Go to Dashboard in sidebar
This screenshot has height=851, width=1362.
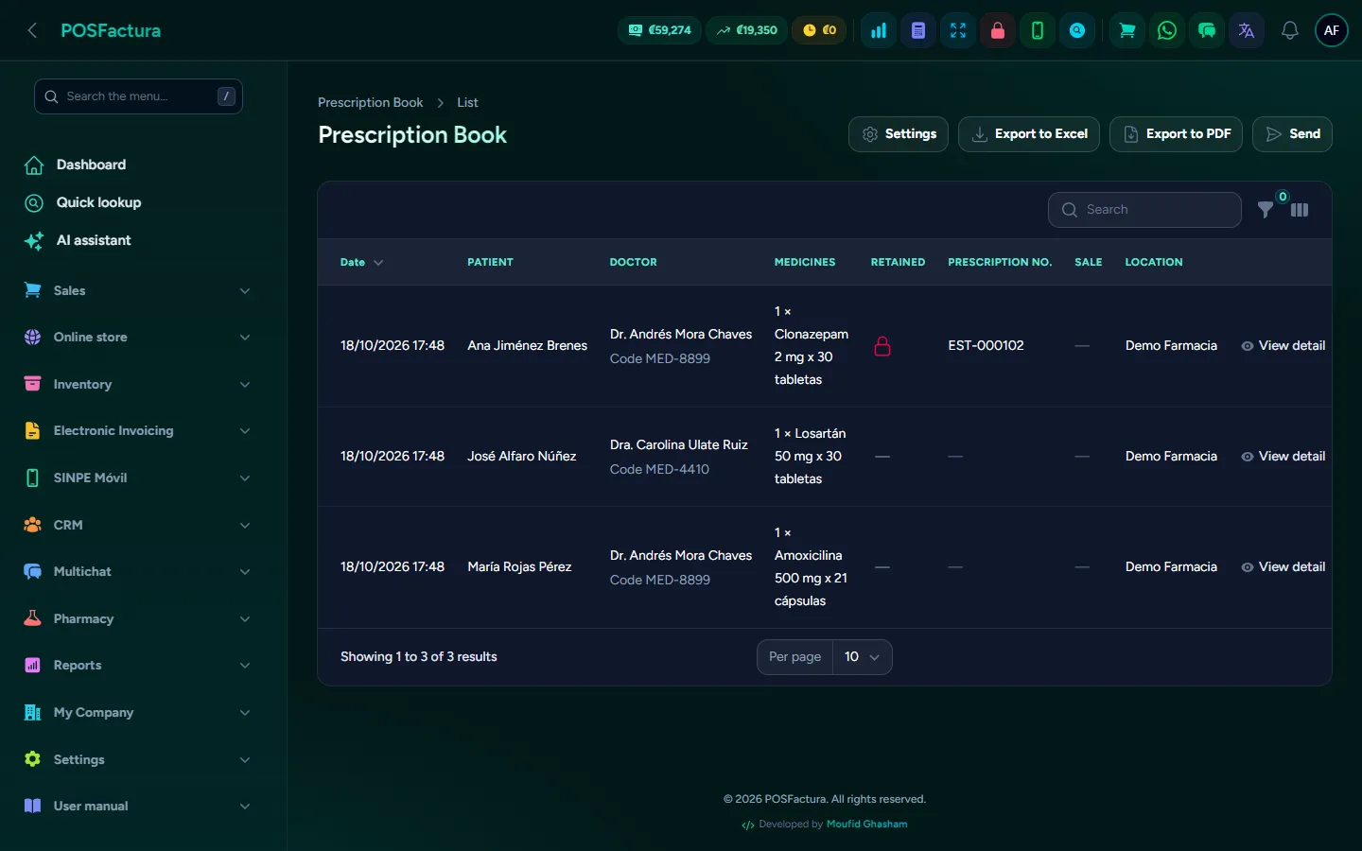coord(91,165)
